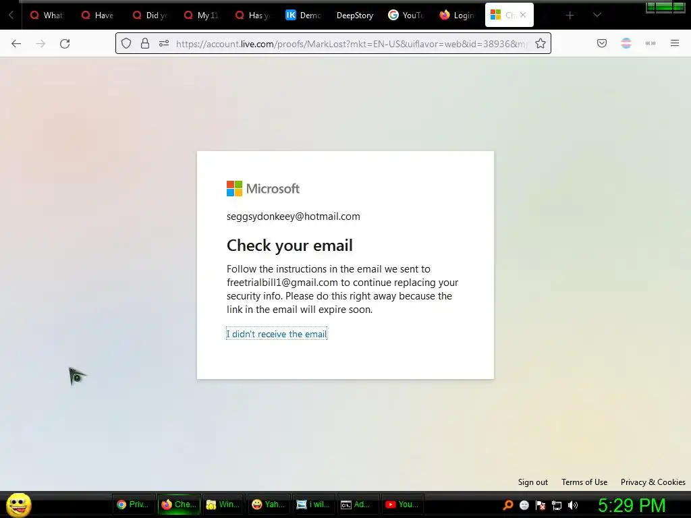The image size is (691, 518).
Task: Open the 'Ad...' command prompt taskbar window
Action: click(x=358, y=505)
